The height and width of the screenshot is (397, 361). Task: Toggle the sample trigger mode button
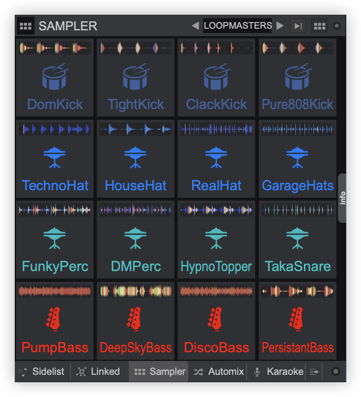coord(298,25)
